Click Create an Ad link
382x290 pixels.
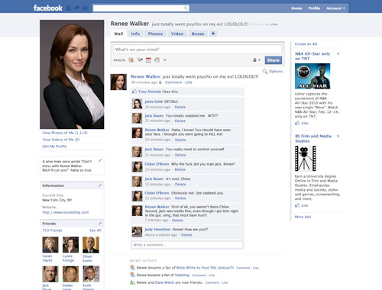(x=306, y=44)
